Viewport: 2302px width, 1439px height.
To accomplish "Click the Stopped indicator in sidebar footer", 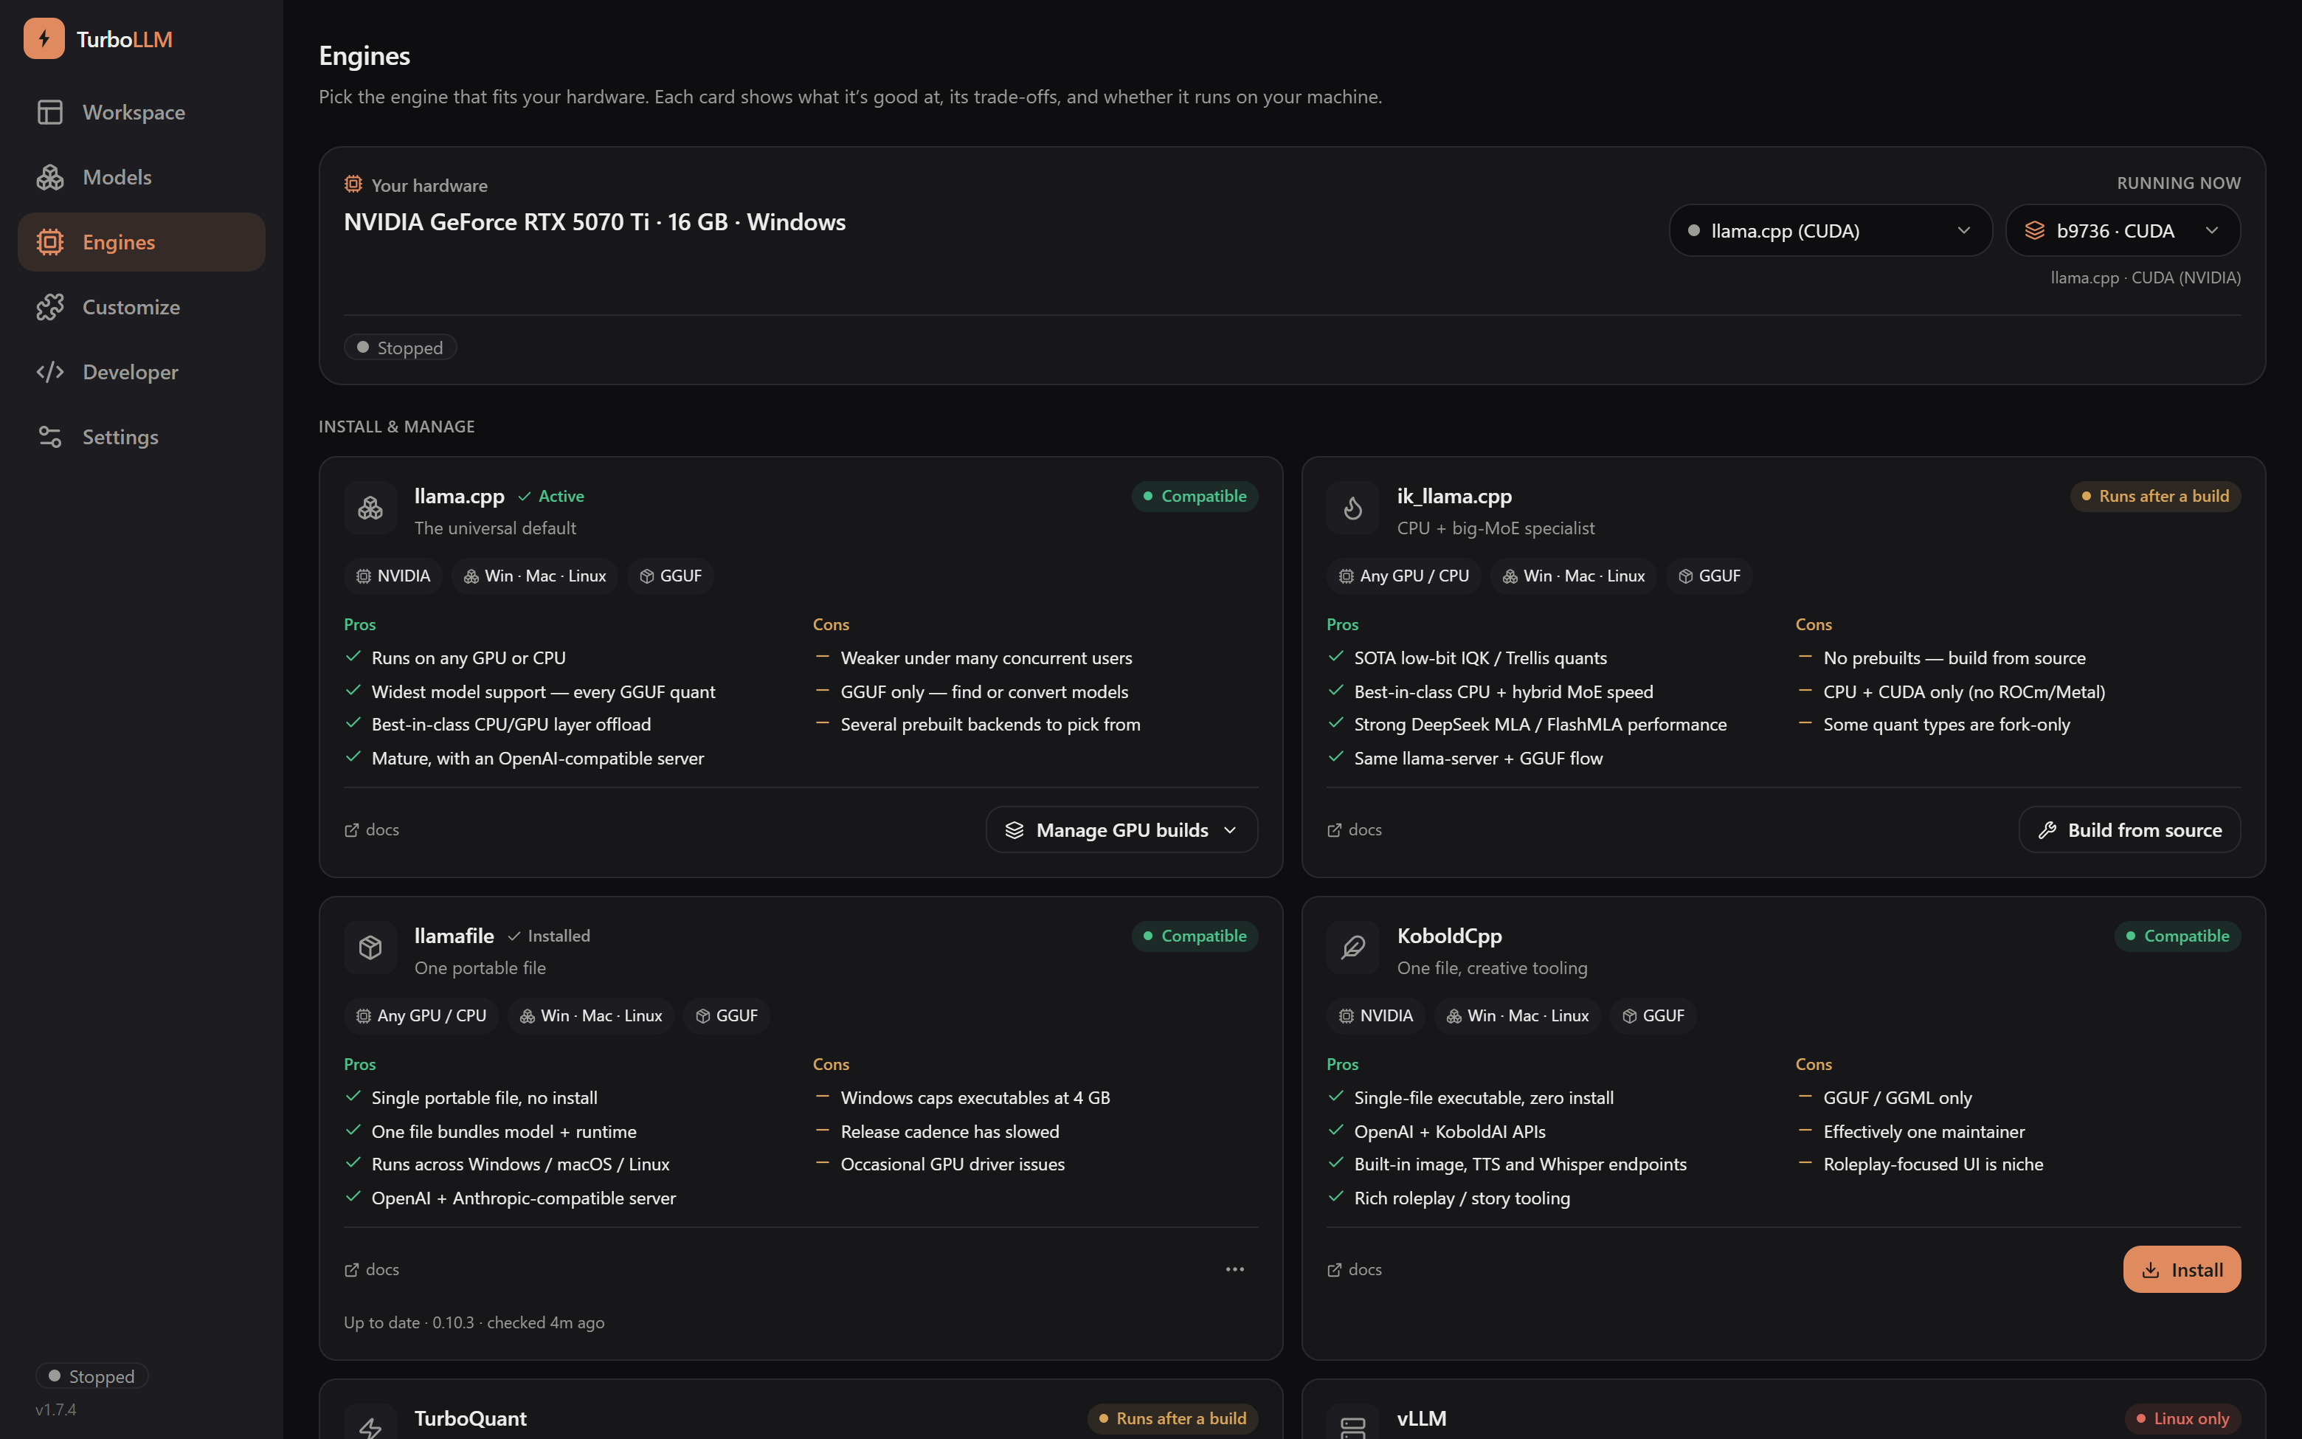I will [92, 1376].
